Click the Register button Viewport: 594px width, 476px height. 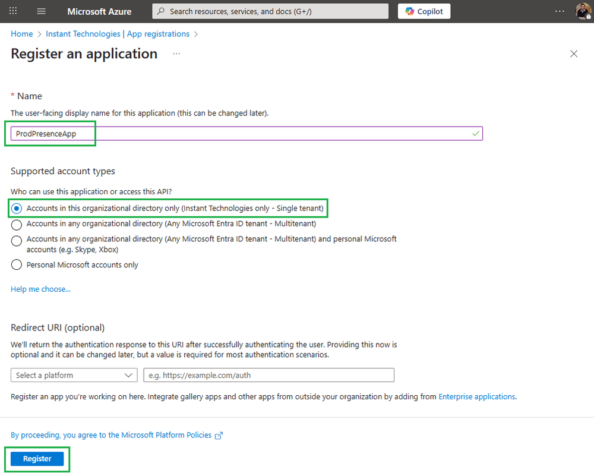(x=37, y=459)
